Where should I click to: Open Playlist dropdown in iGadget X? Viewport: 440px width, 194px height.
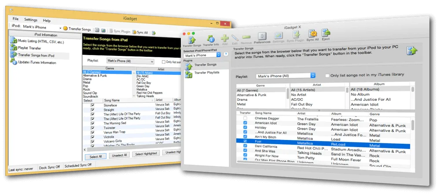[286, 76]
